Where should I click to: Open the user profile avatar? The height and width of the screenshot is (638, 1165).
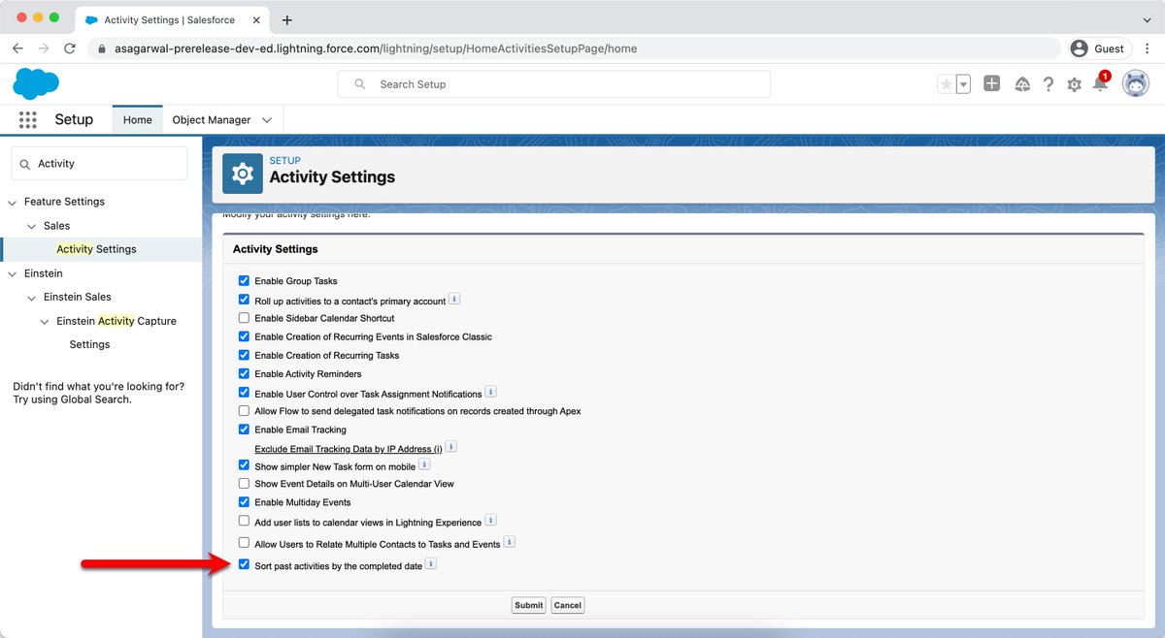1135,83
